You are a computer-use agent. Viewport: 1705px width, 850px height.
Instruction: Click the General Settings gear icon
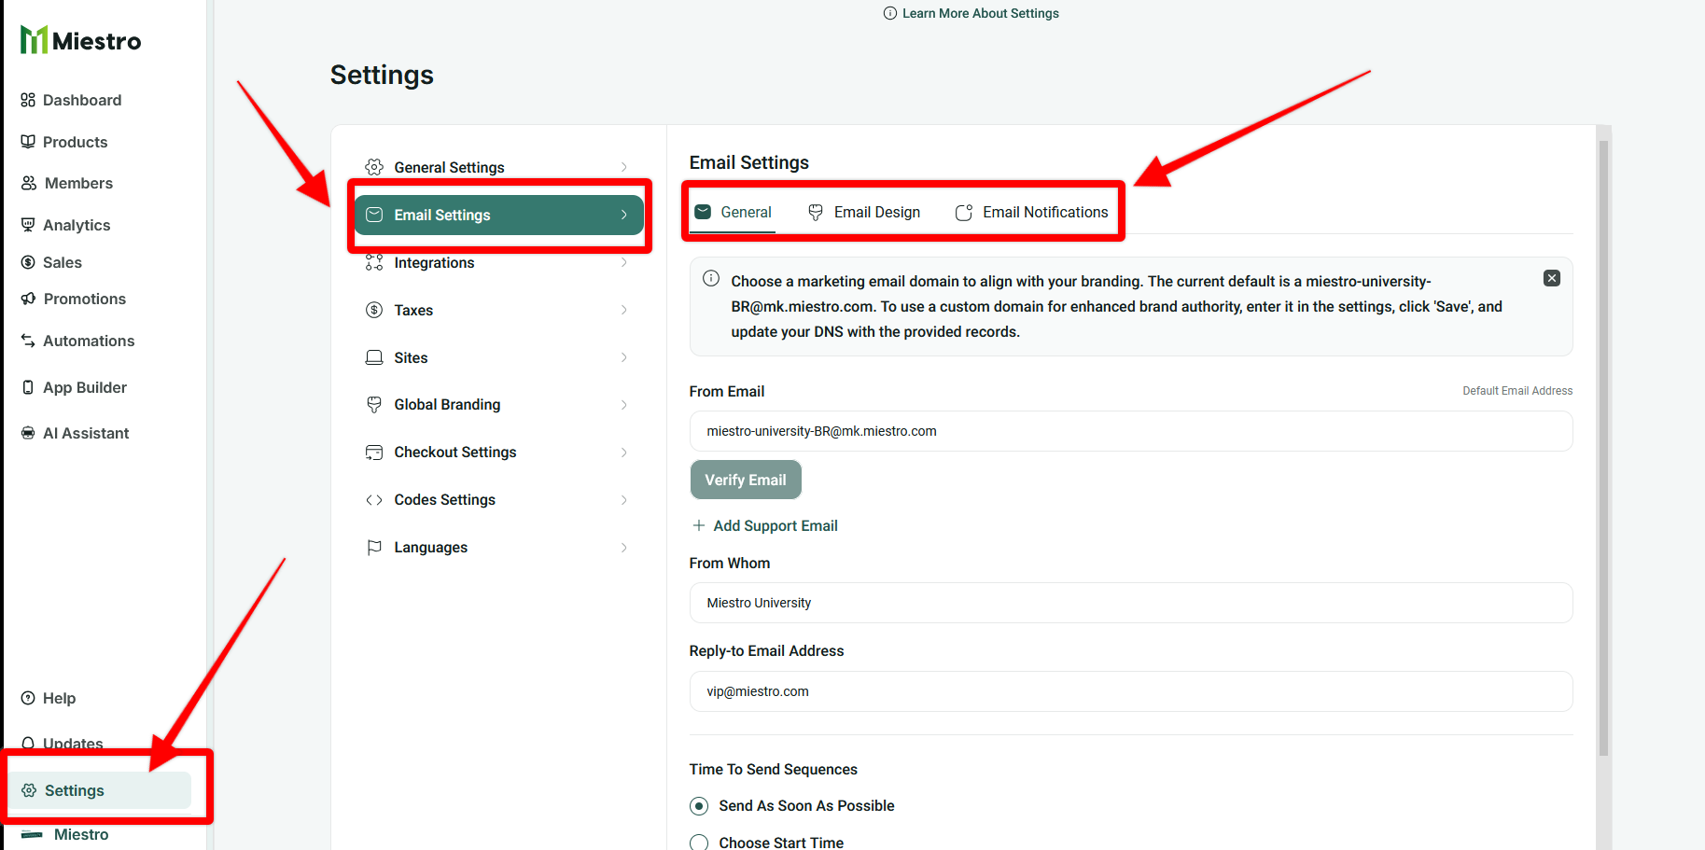tap(374, 167)
